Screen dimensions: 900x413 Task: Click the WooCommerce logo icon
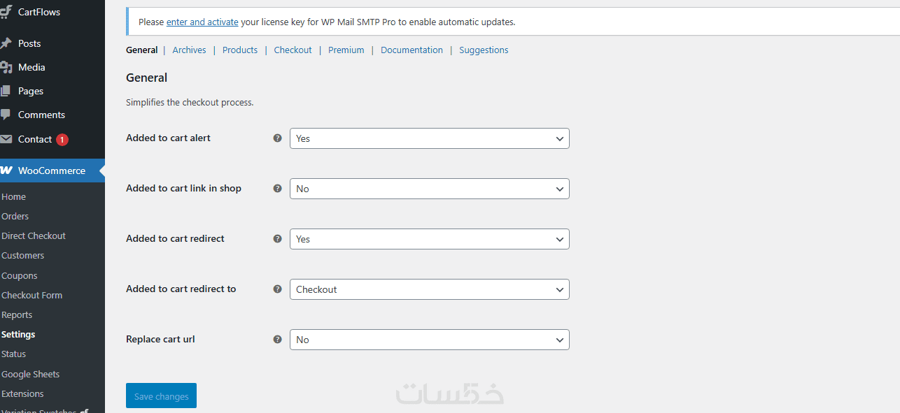(x=6, y=171)
